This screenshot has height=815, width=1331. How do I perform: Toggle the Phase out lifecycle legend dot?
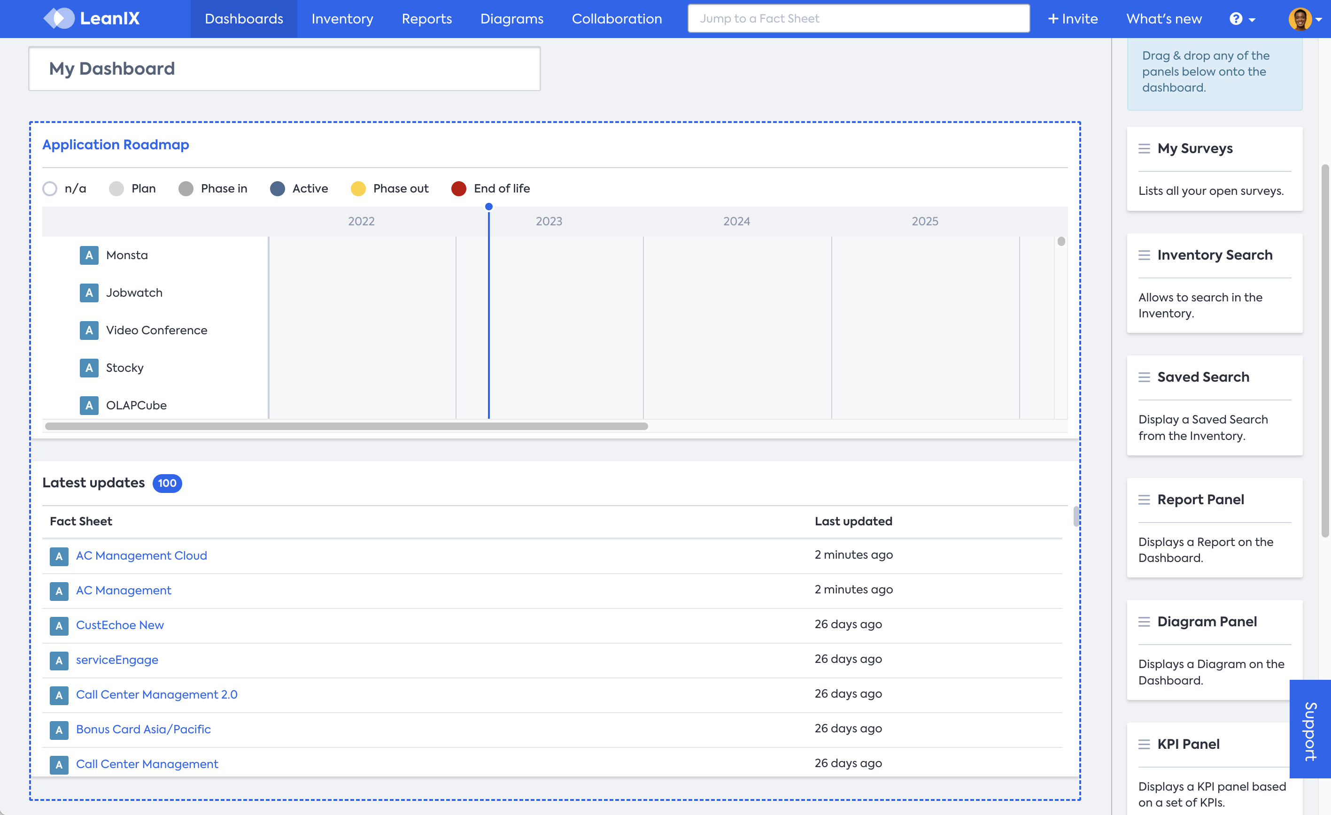358,189
